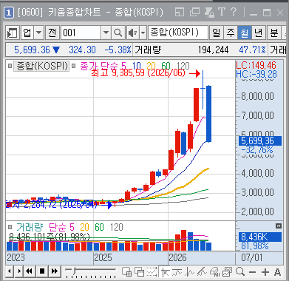289x281 pixels.
Task: Click the add chart panel icon
Action: [127, 272]
